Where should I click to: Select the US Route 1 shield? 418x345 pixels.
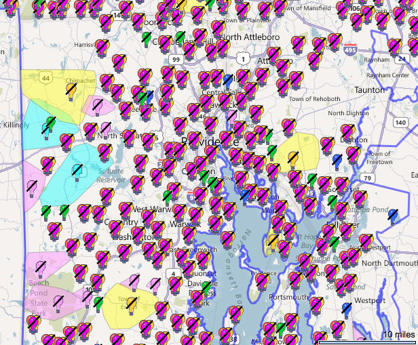(x=243, y=59)
